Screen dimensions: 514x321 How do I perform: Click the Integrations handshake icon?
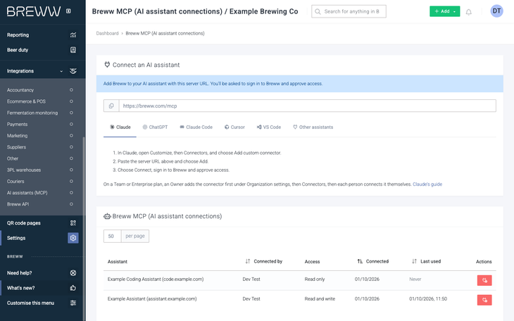pos(73,71)
